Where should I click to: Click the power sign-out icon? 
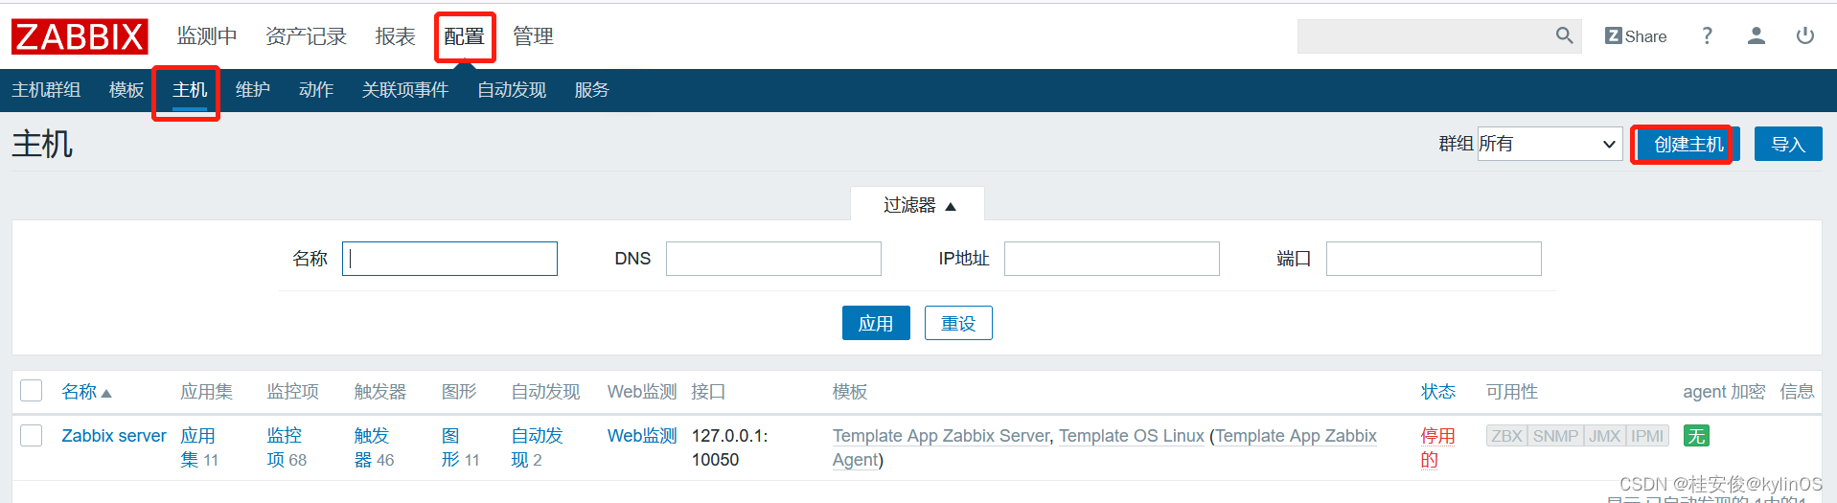coord(1804,36)
